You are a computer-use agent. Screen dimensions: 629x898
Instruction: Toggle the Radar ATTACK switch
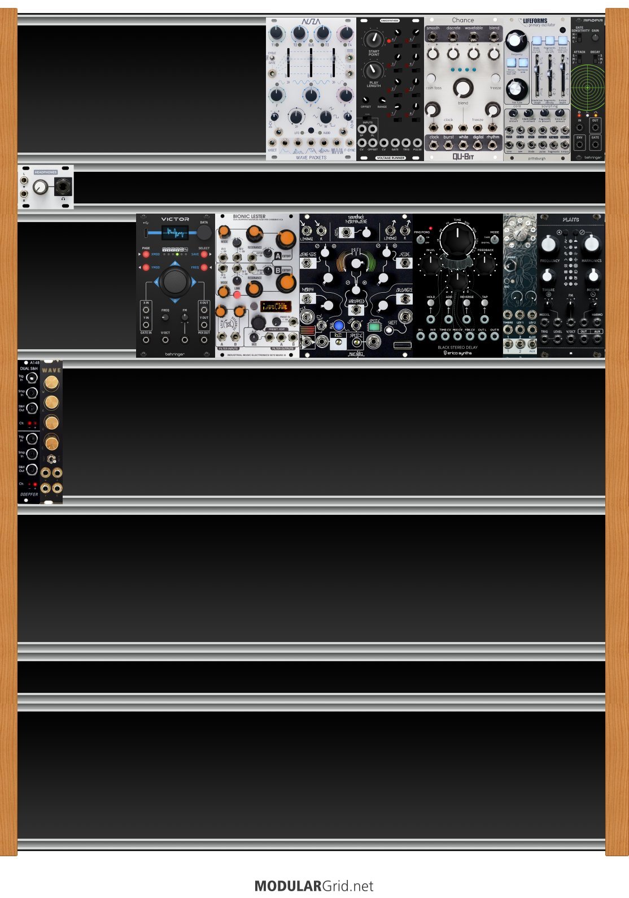[578, 59]
